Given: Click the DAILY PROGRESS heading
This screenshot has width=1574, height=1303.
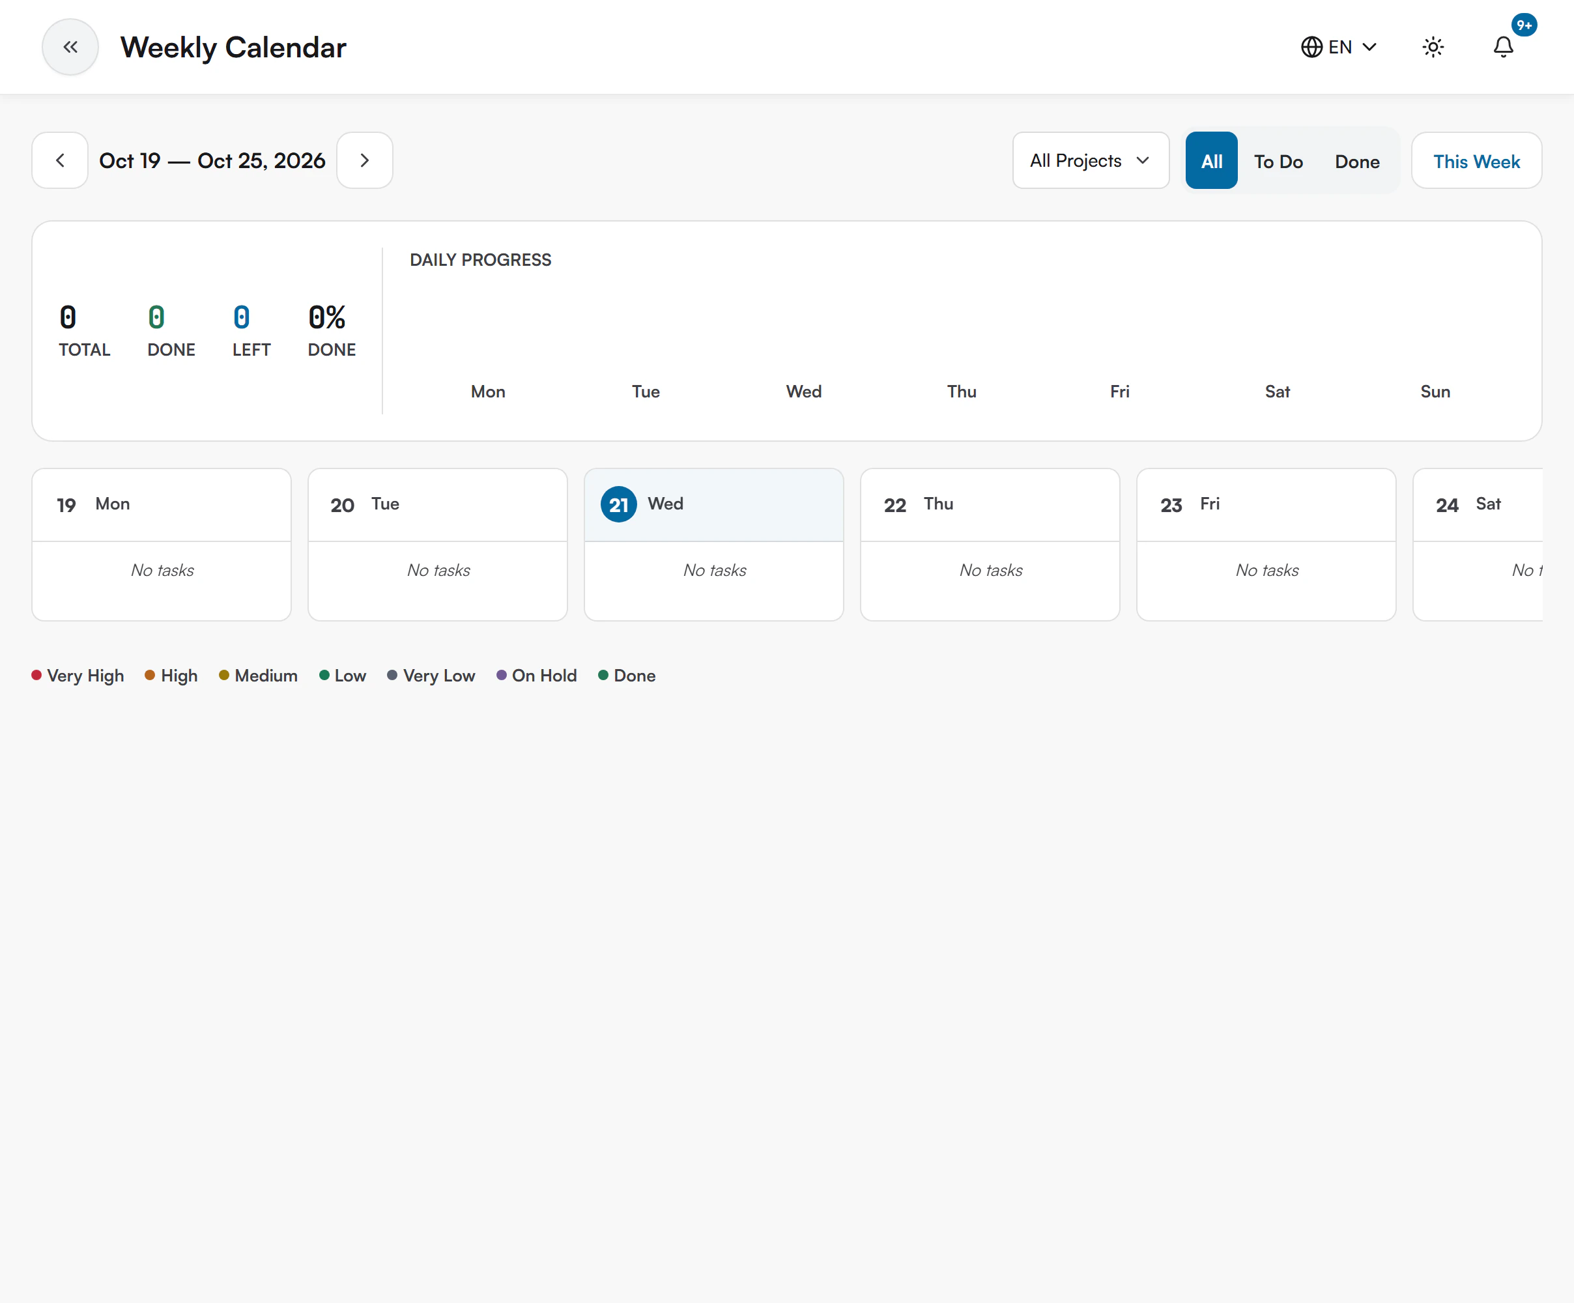Looking at the screenshot, I should pyautogui.click(x=480, y=260).
